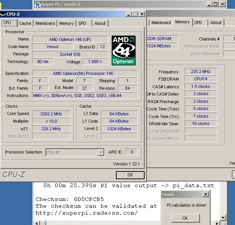Open About tab in front CPU-Z window

(100, 23)
